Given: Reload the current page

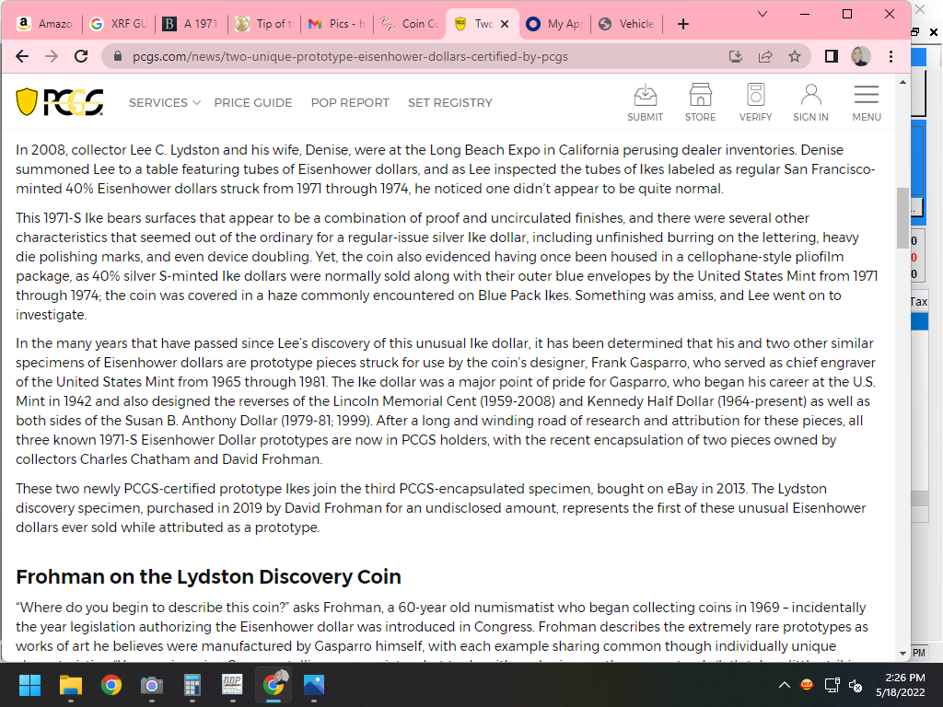Looking at the screenshot, I should (81, 56).
